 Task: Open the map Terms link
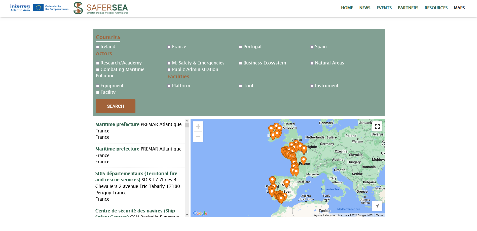click(x=380, y=215)
